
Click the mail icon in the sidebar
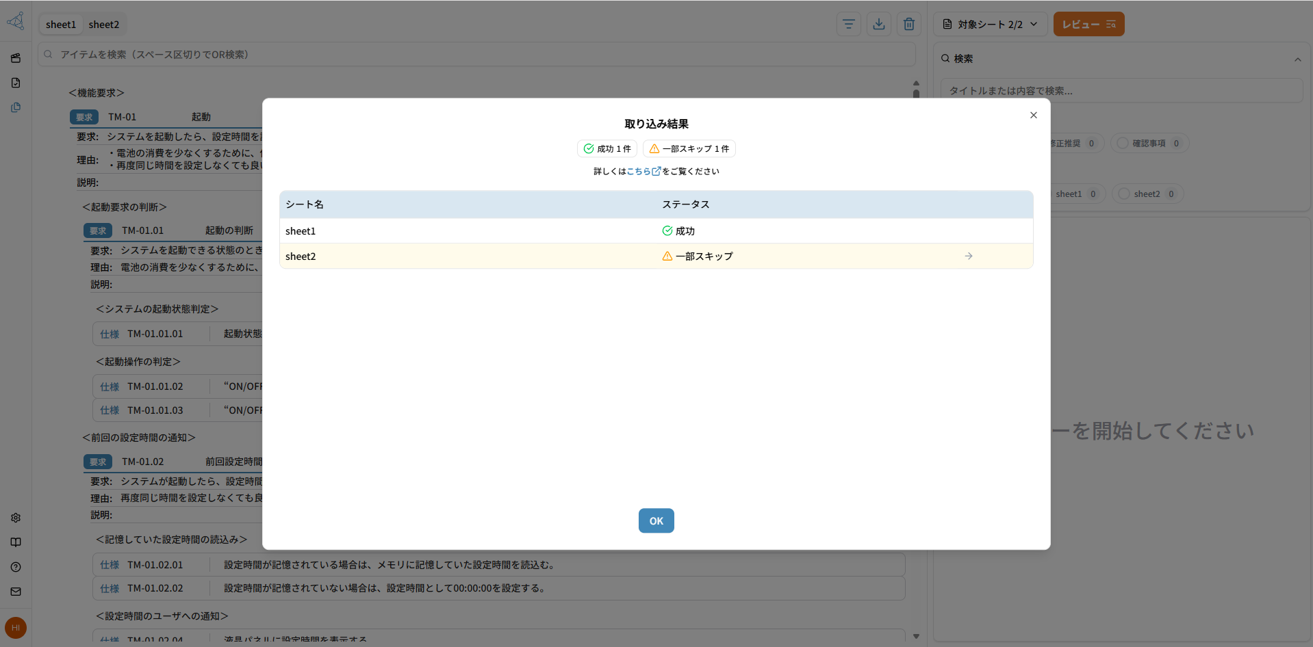[16, 592]
